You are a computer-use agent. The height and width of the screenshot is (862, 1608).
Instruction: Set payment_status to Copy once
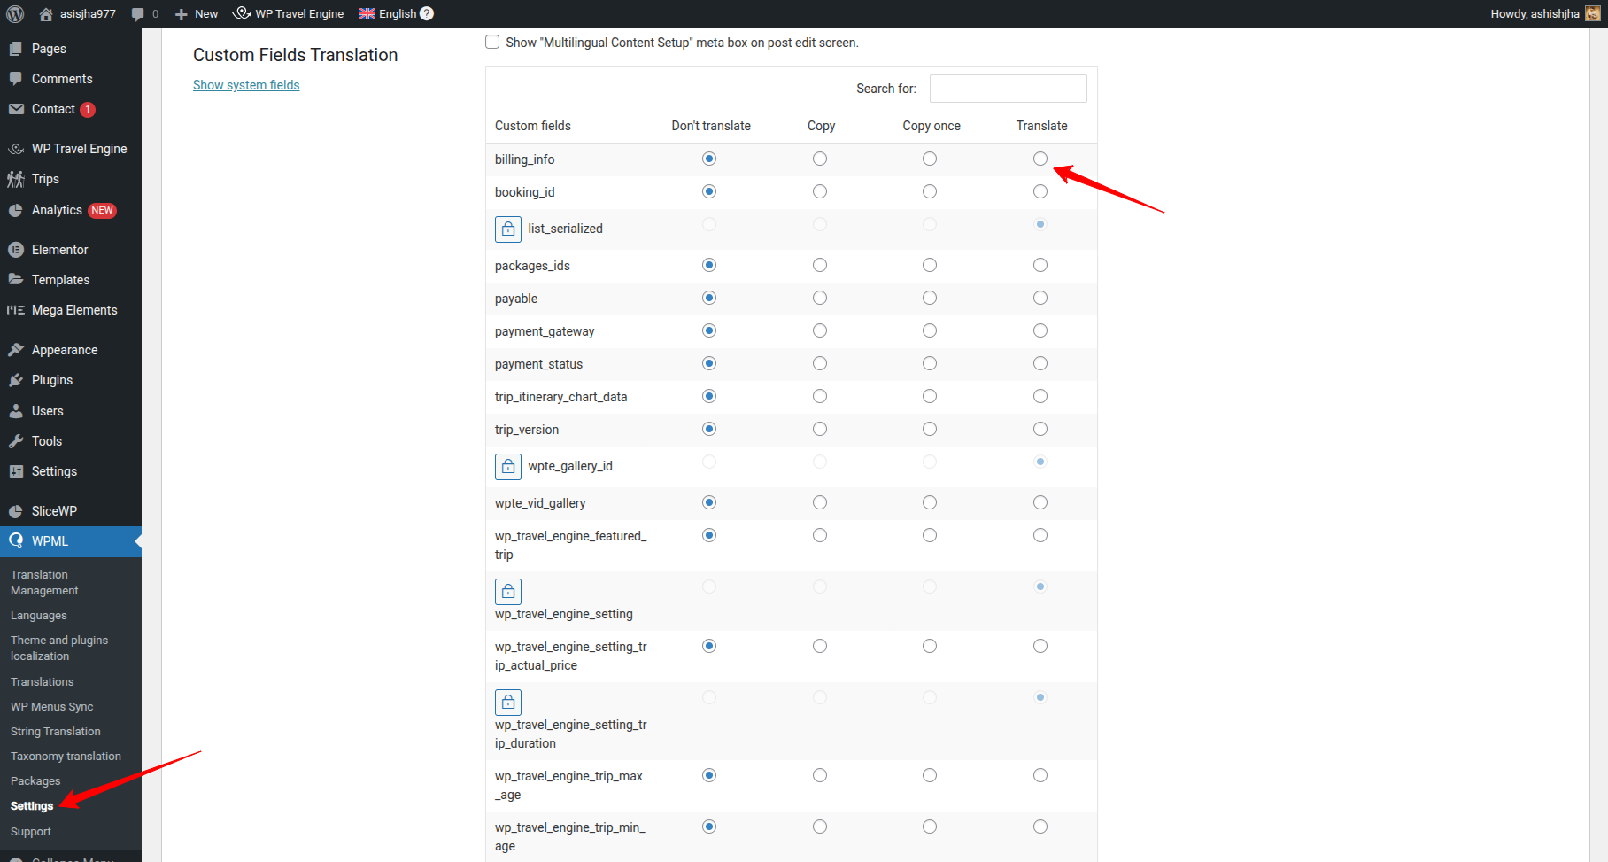point(930,363)
